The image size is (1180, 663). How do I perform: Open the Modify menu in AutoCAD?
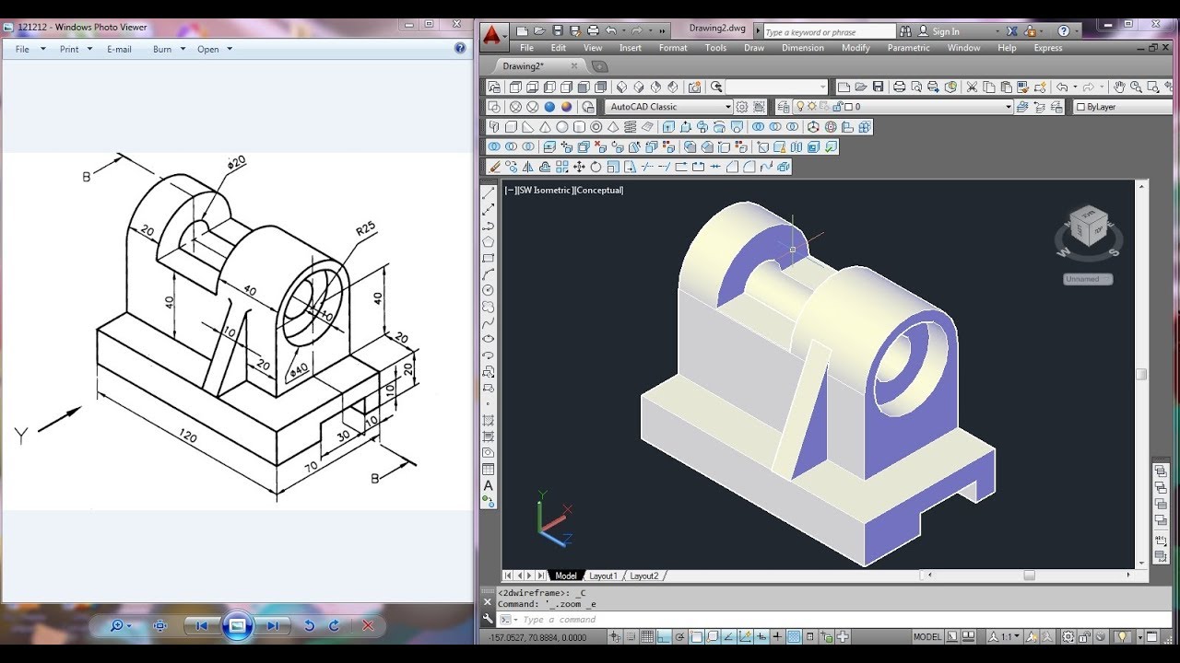(x=855, y=48)
